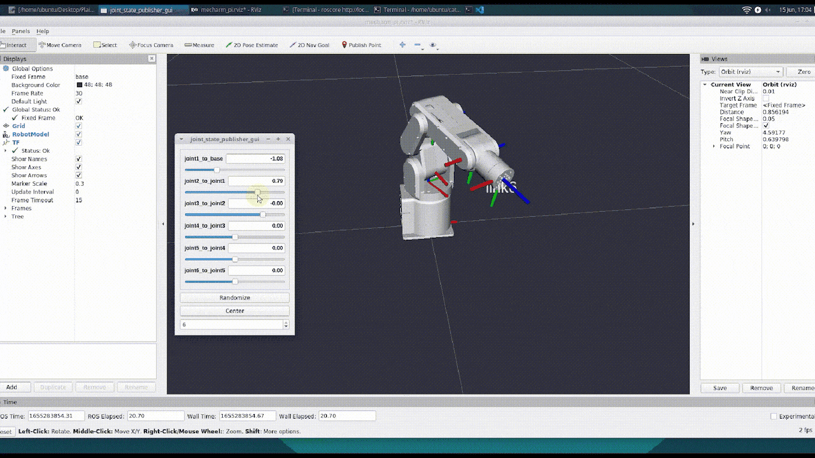The image size is (815, 458).
Task: Toggle the Grid display checkbox
Action: tap(79, 126)
